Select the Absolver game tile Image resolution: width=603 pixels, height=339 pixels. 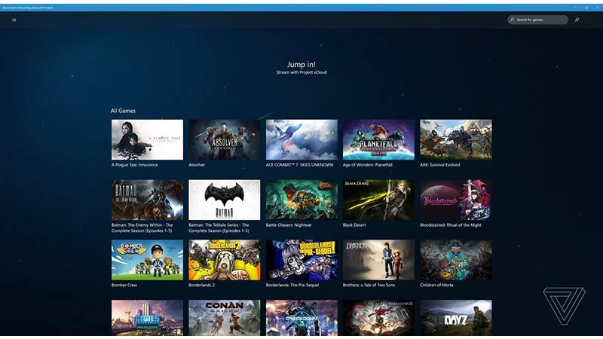pyautogui.click(x=224, y=139)
